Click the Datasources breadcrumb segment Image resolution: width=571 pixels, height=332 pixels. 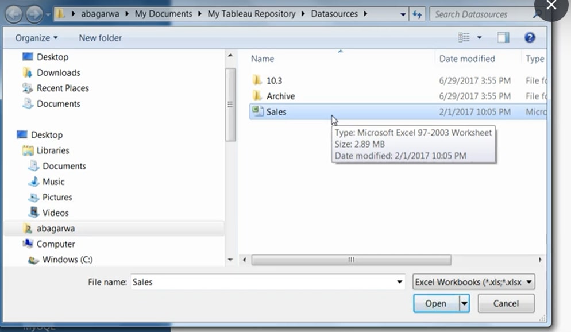tap(334, 14)
